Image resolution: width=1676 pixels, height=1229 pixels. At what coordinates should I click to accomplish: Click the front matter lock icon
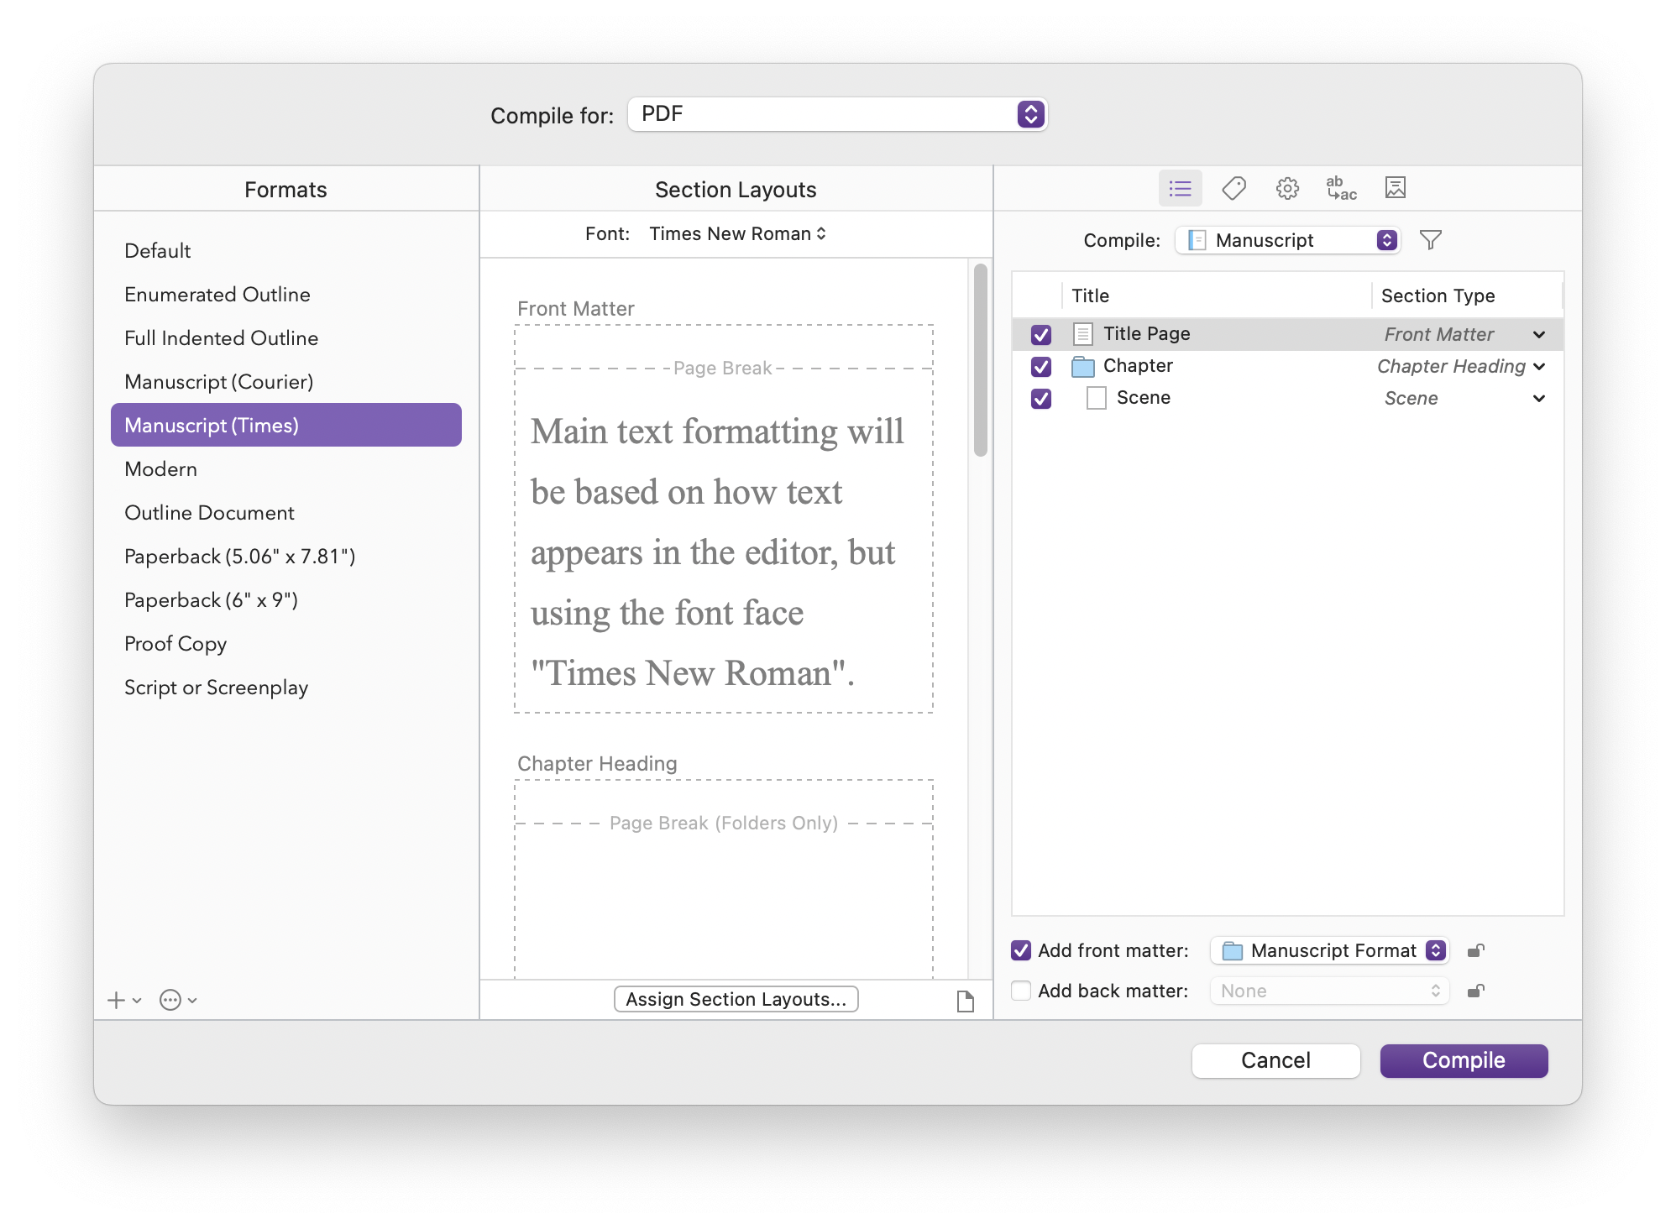[x=1475, y=950]
